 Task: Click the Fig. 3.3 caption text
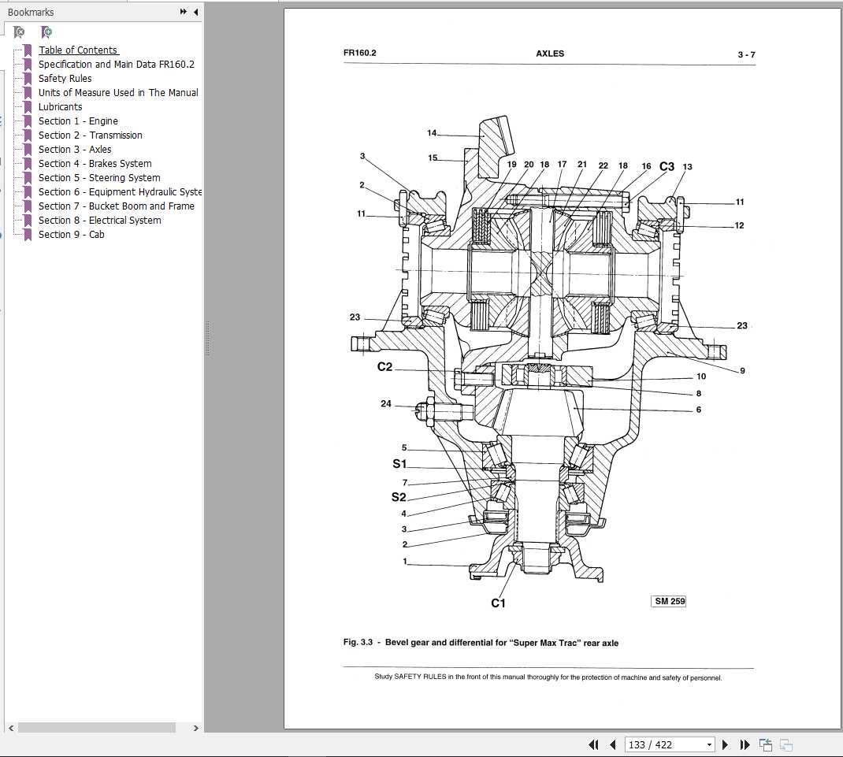click(x=481, y=643)
